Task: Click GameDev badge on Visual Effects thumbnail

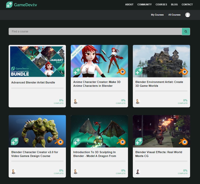Action: 139,141
